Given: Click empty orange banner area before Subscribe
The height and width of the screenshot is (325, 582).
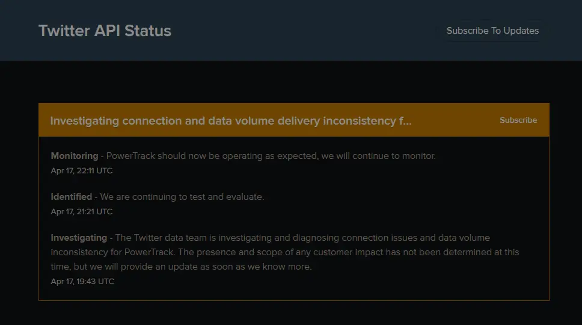Looking at the screenshot, I should [x=457, y=120].
